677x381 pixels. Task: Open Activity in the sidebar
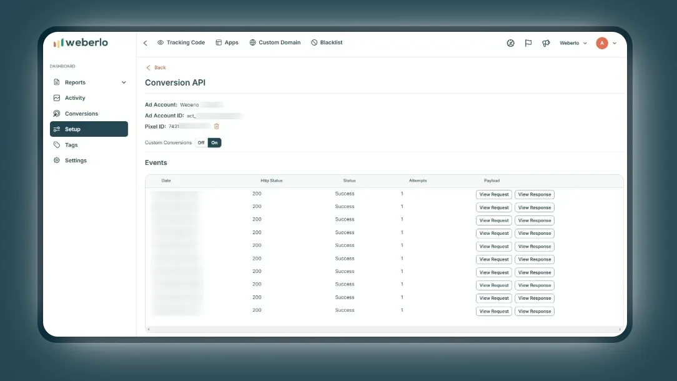pyautogui.click(x=89, y=98)
